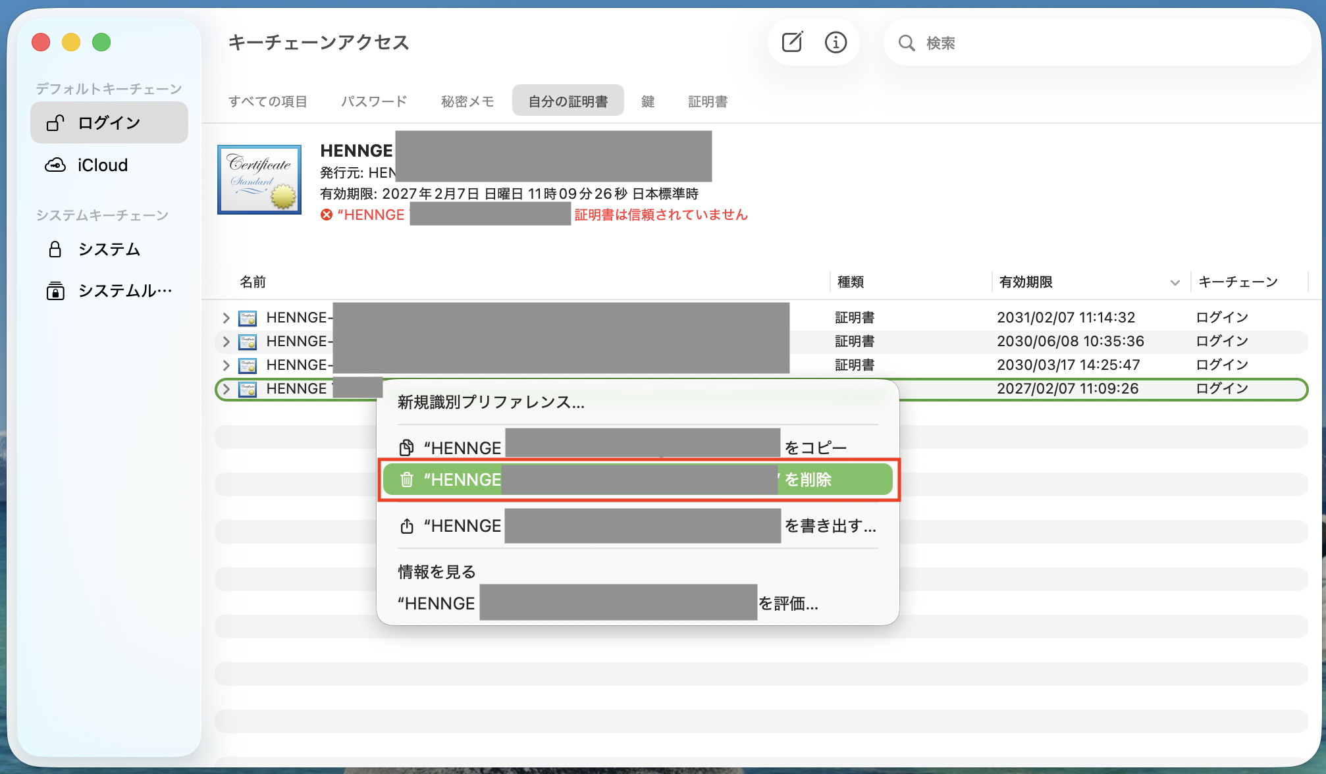Select expiry cell 2030/03/17 14:25:47

point(1069,365)
